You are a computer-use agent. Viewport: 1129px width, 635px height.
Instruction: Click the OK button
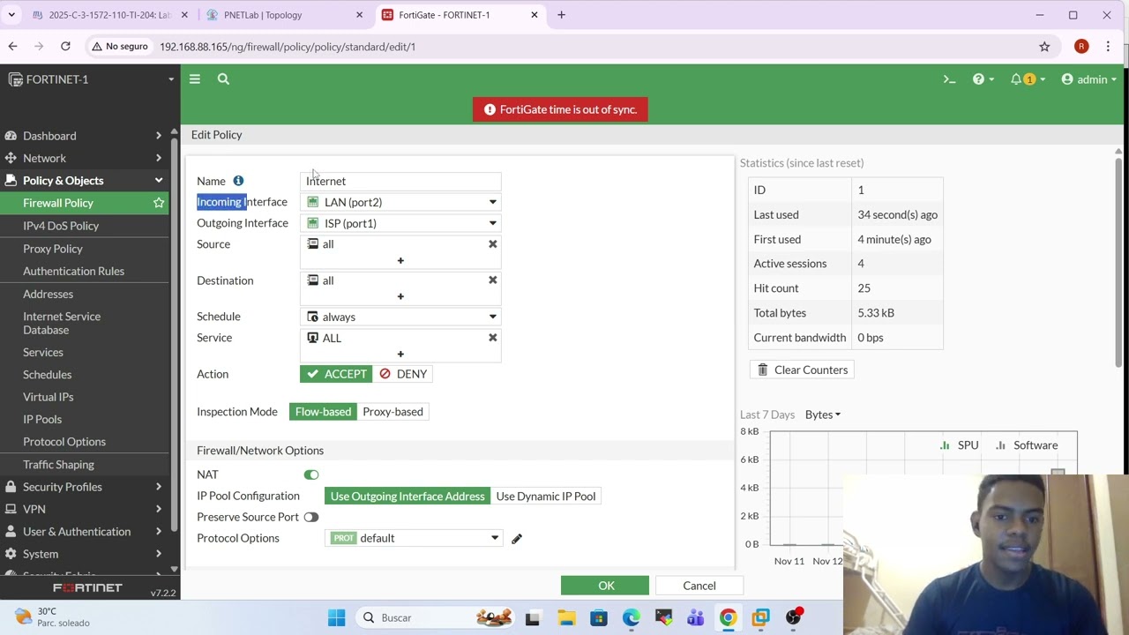605,586
